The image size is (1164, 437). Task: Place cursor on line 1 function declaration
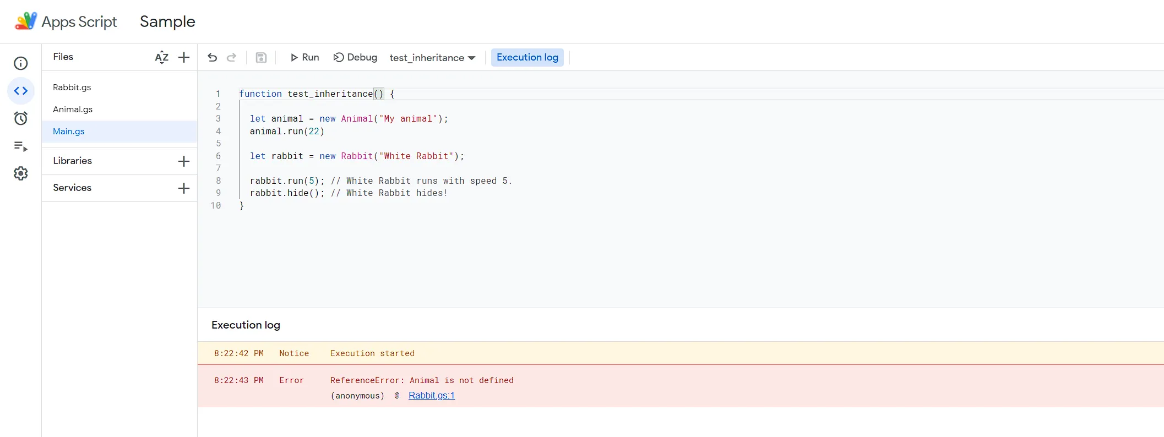click(317, 94)
